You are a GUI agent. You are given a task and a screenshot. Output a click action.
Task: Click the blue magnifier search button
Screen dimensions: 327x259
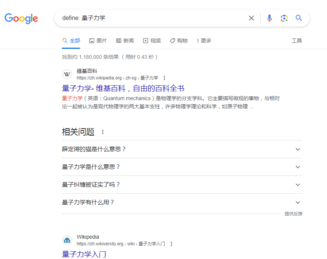[x=299, y=18]
